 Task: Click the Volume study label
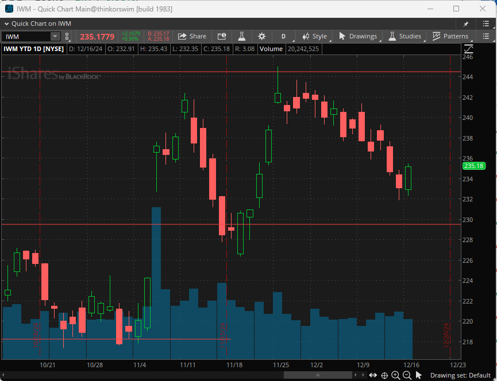coord(271,49)
